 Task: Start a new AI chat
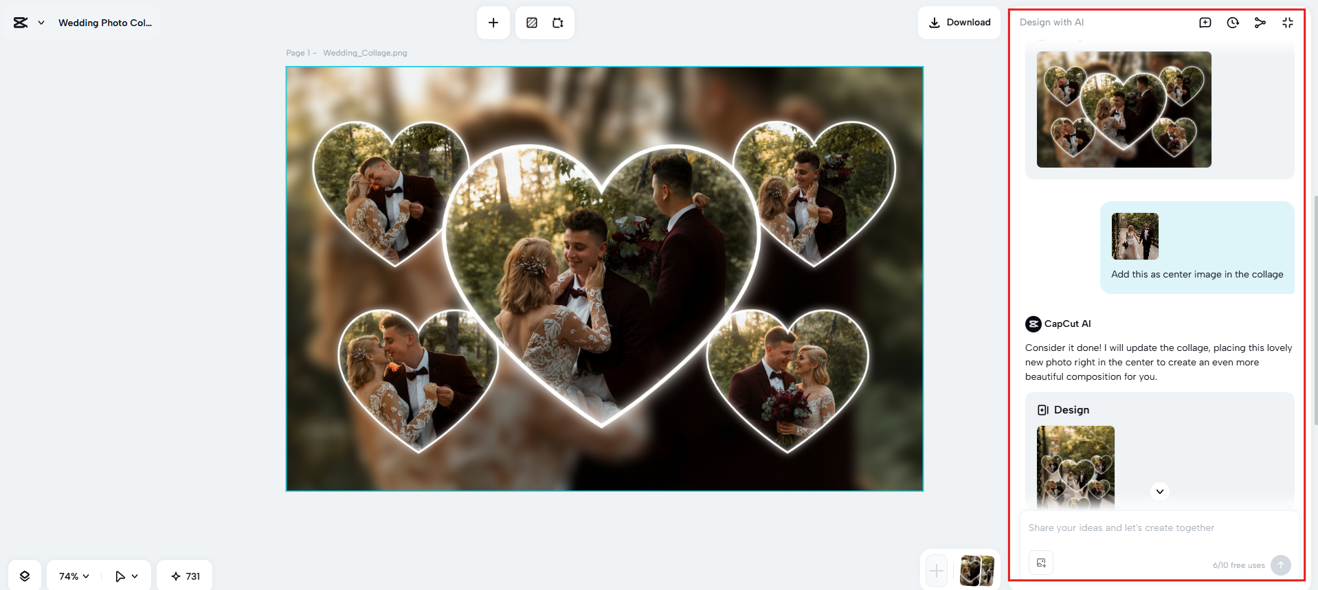1205,23
